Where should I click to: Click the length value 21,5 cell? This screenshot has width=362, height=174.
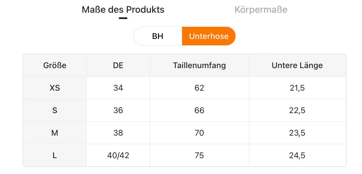coord(297,88)
